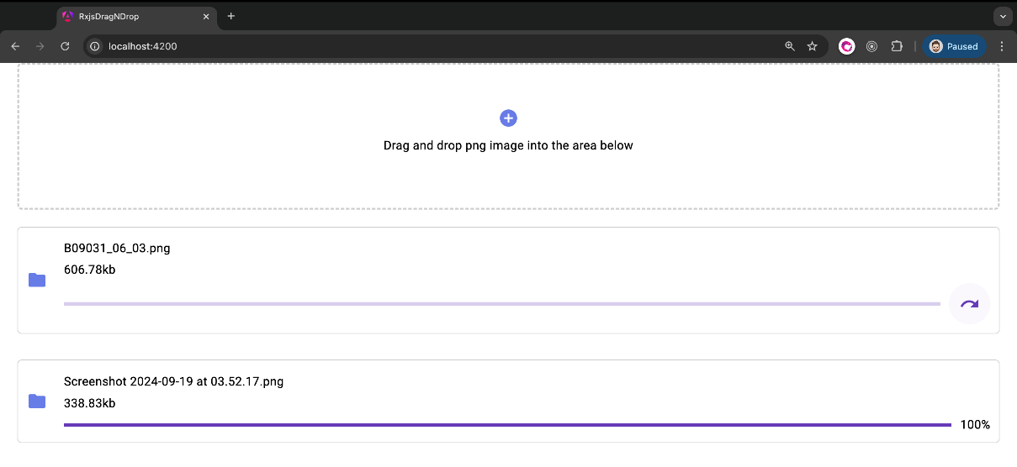Click the folder icon beside Screenshot 2024-09-19 file

[x=37, y=401]
